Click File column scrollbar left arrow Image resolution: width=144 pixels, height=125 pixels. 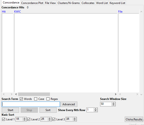click(x=120, y=94)
